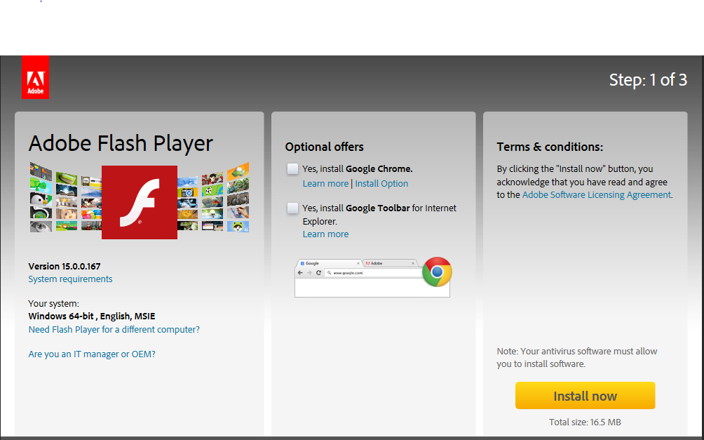Click the magnifier icon in the mockup address bar

click(x=330, y=273)
